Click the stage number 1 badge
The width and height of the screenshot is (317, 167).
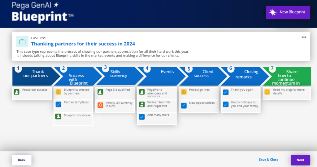(18, 69)
